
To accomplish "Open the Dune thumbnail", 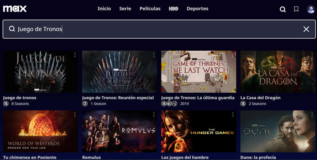I will [278, 131].
